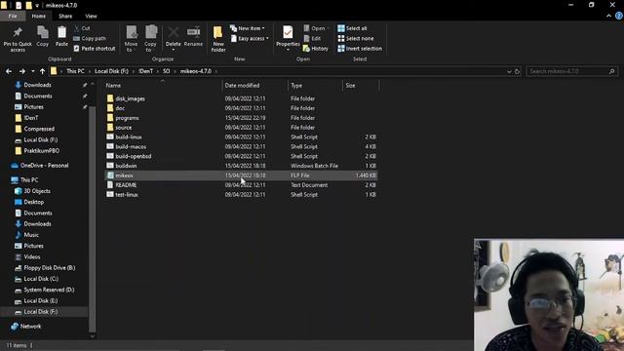
Task: Open Properties of selected item
Action: [288, 39]
